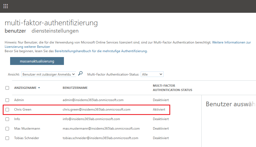
Task: Select all users with header checkbox
Action: click(x=7, y=88)
